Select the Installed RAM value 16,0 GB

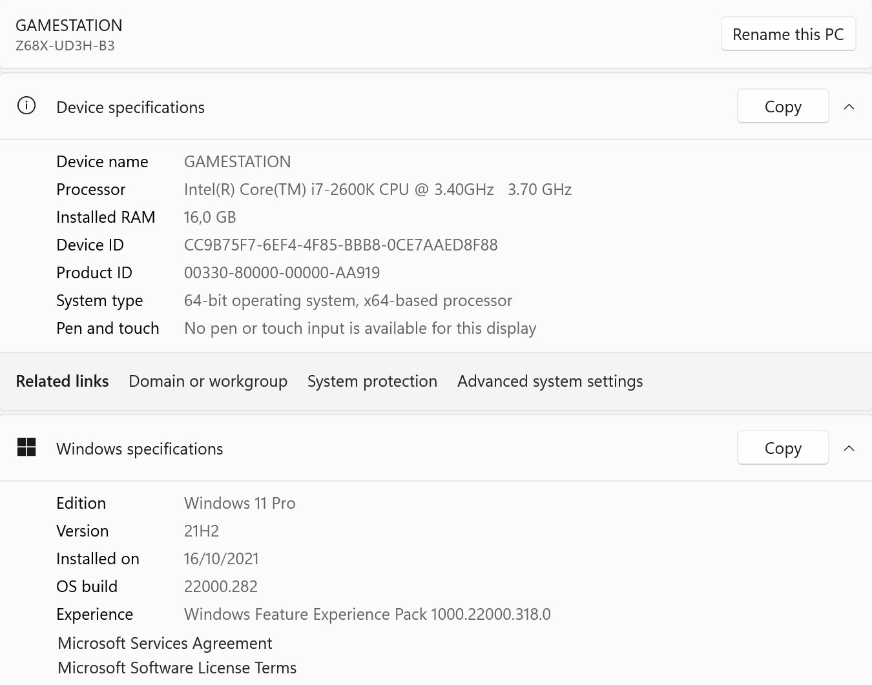click(x=210, y=218)
